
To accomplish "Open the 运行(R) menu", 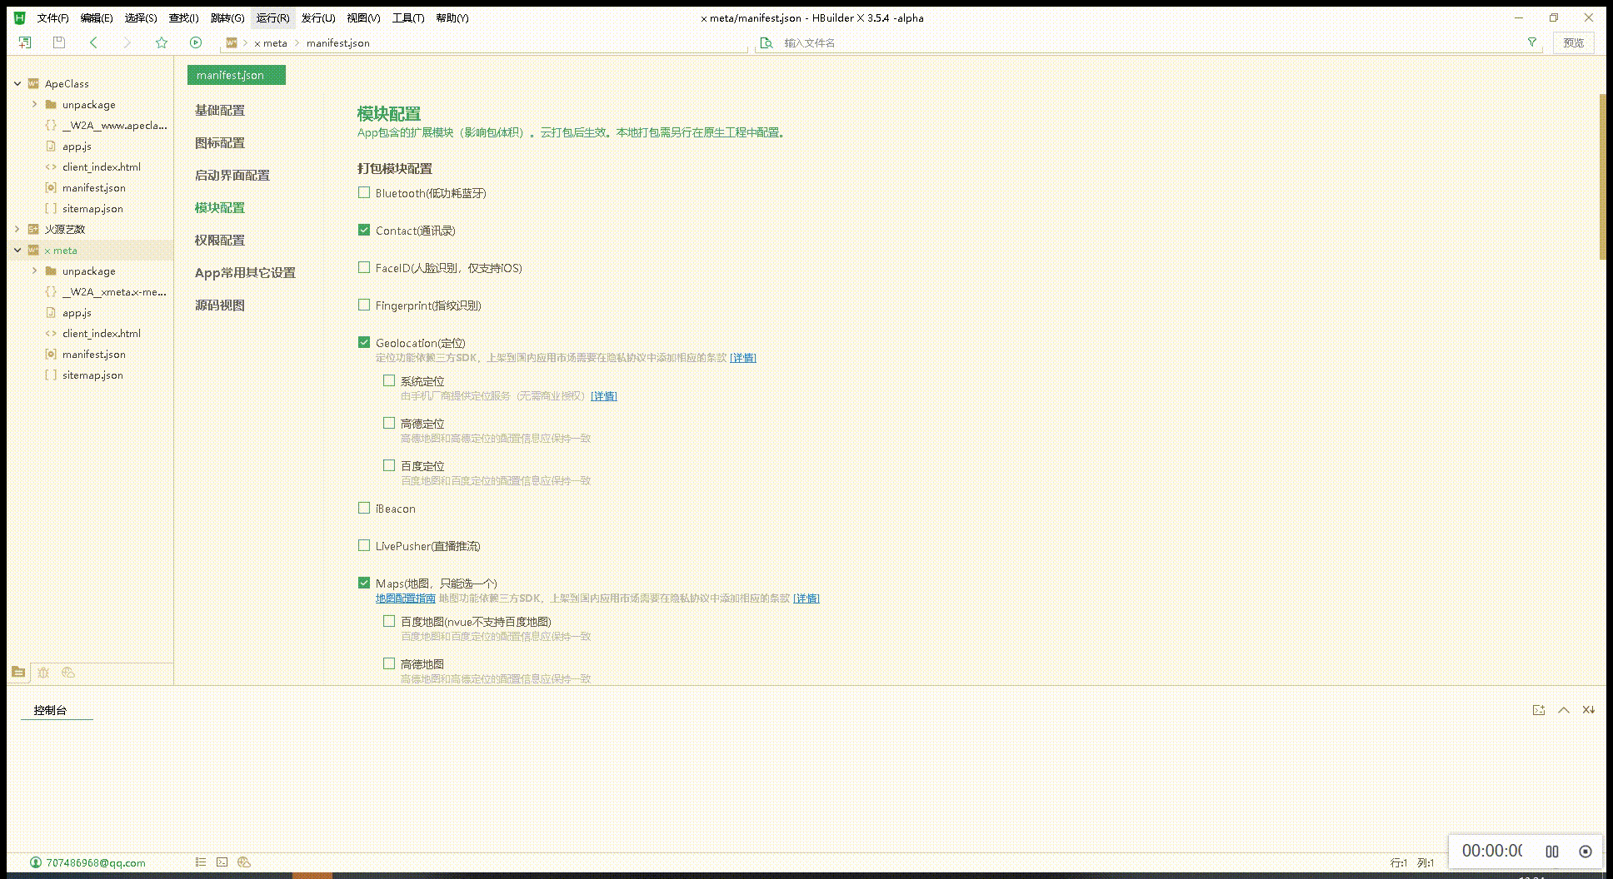I will coord(272,17).
